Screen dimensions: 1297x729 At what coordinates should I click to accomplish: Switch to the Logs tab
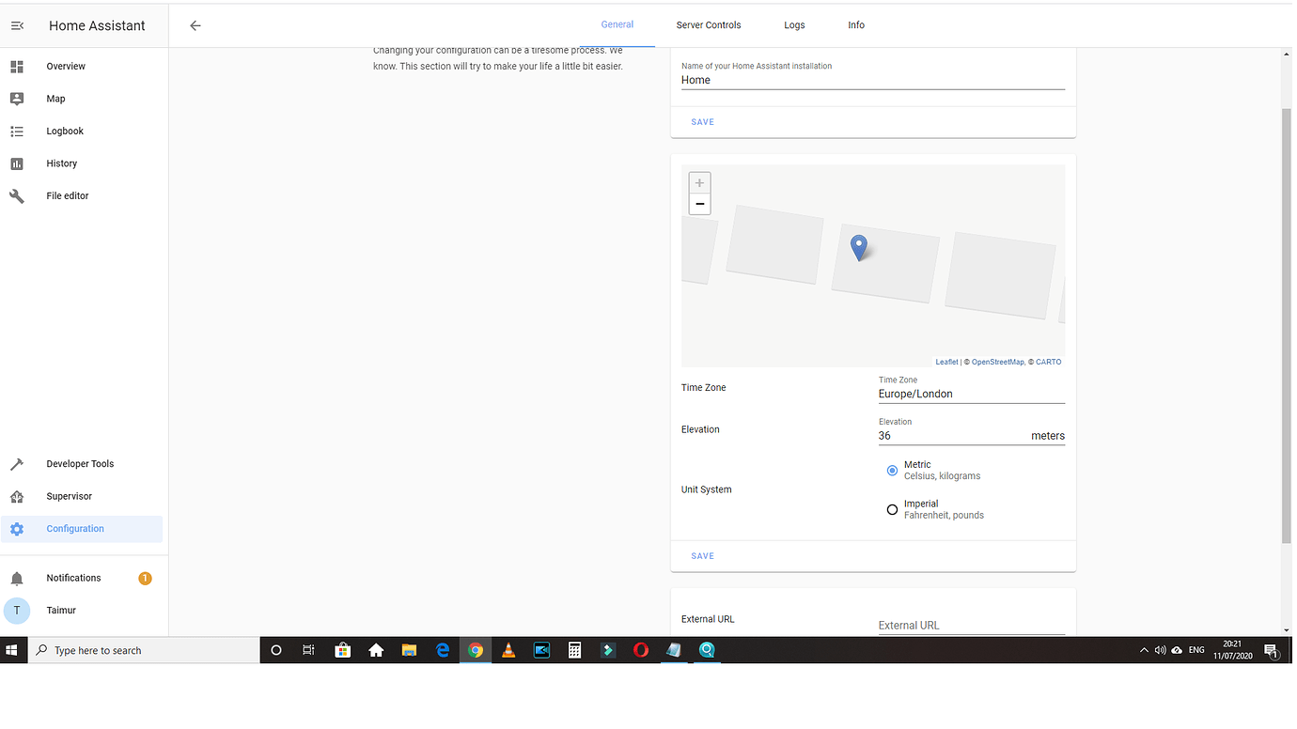pos(794,24)
